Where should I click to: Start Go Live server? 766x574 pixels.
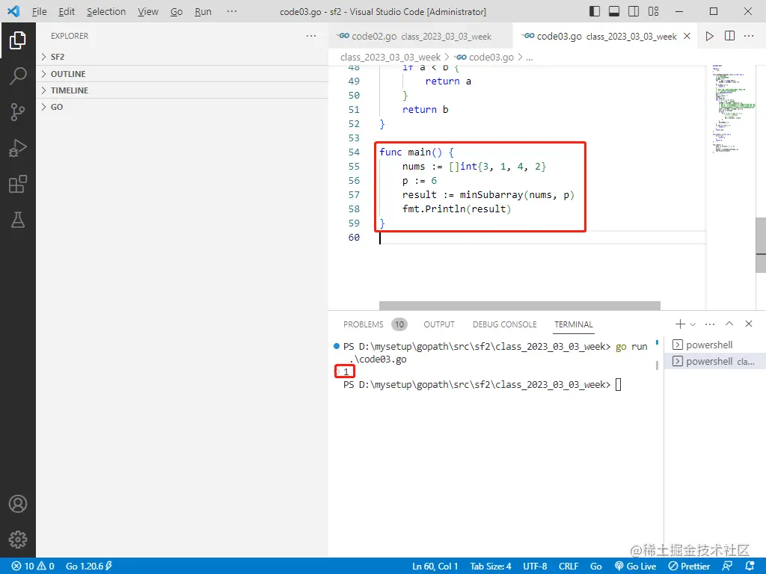point(635,566)
